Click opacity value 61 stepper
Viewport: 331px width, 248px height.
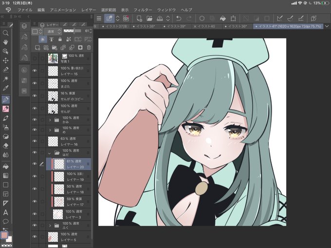pos(91,31)
